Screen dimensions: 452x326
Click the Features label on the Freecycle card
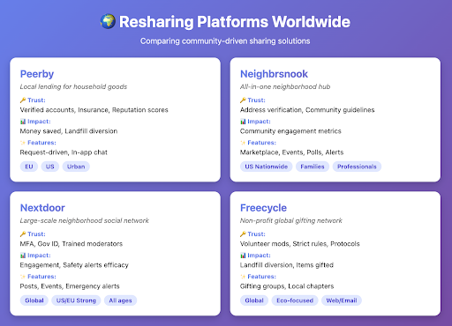262,277
